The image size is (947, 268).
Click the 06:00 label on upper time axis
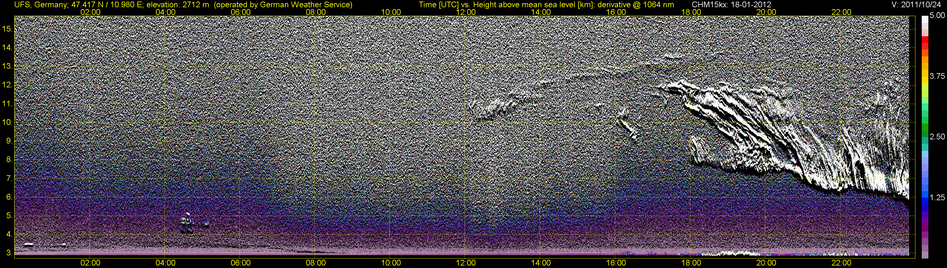(x=241, y=12)
